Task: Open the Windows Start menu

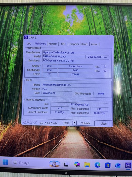Action: click(x=5, y=162)
